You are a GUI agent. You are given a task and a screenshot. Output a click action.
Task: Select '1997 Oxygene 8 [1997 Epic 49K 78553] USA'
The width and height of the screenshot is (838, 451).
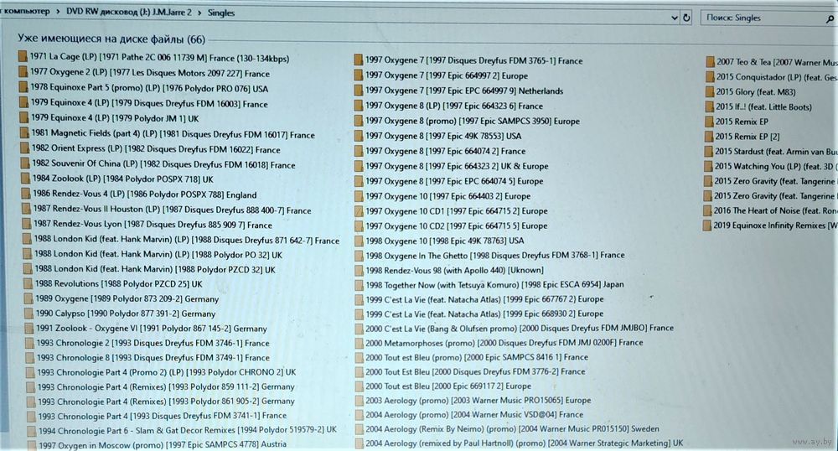(x=443, y=137)
